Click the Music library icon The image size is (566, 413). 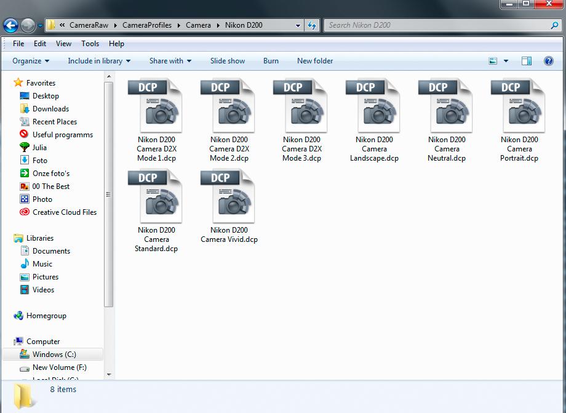pos(25,264)
